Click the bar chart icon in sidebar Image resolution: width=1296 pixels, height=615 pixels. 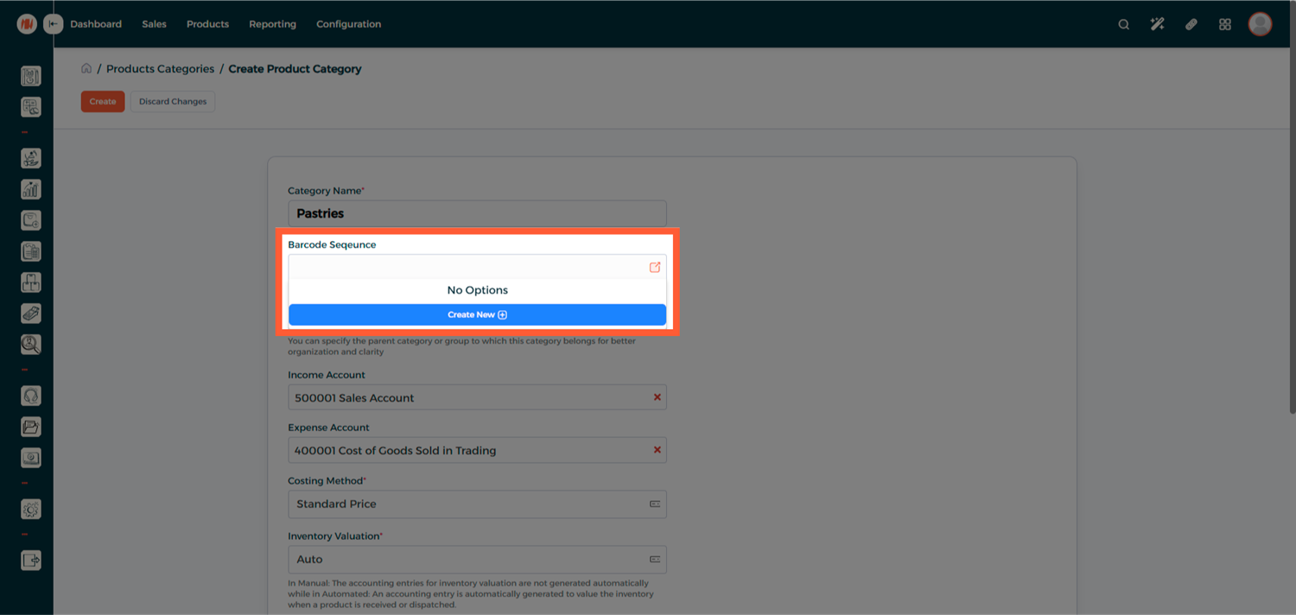pos(31,189)
